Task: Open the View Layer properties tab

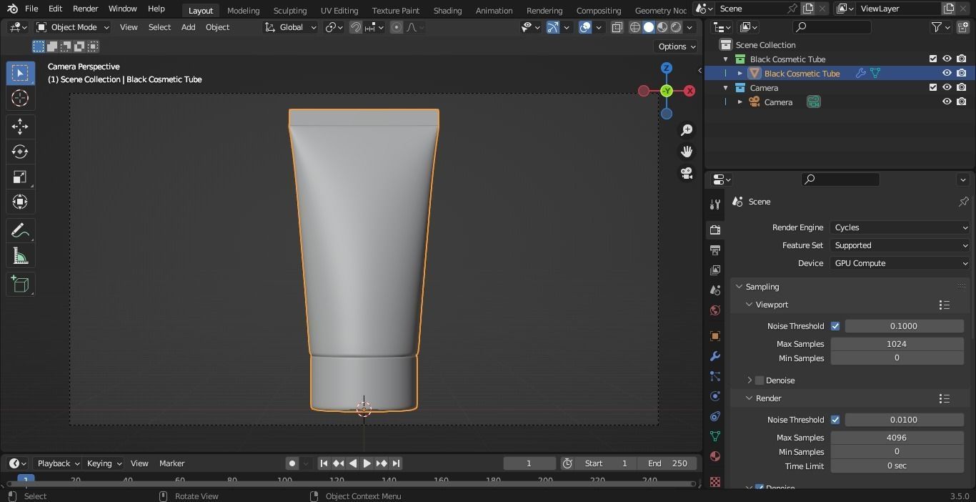Action: [x=715, y=270]
